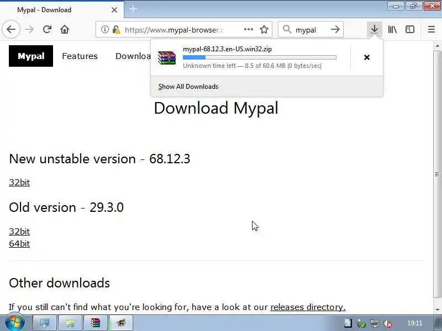Submit search with the go arrow
Screen dimensions: 442x331
[335, 29]
